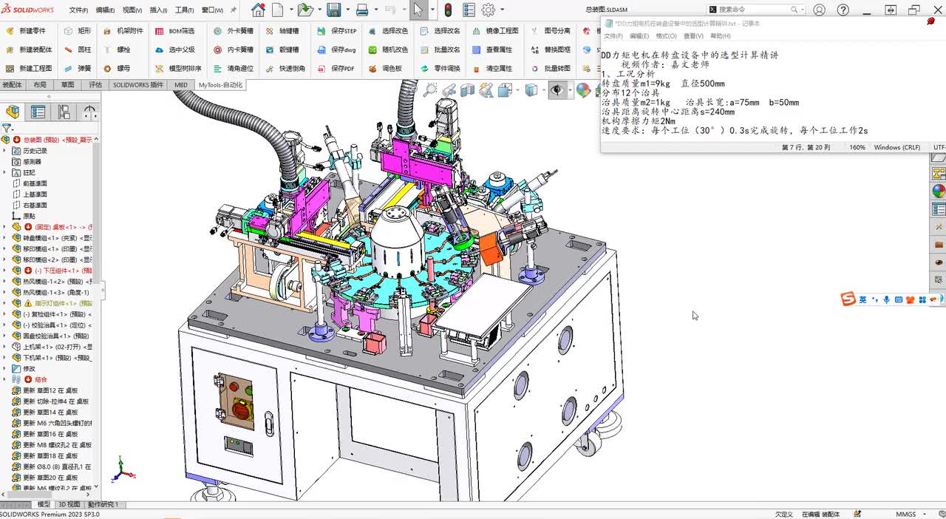Click the 保存STEP button
This screenshot has width=946, height=519.
tap(337, 31)
